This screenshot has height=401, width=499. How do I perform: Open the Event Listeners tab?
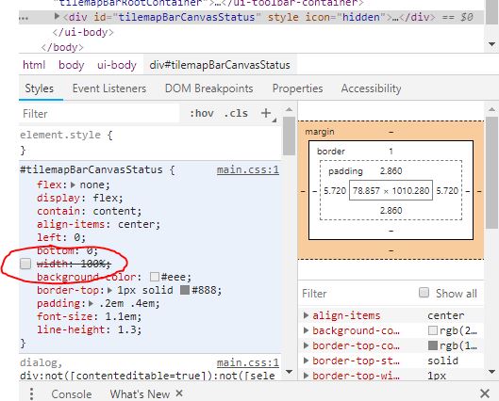[109, 88]
